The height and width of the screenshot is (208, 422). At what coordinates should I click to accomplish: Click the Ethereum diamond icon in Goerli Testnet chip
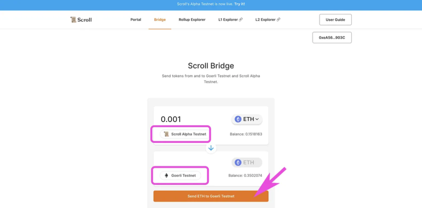(x=166, y=175)
